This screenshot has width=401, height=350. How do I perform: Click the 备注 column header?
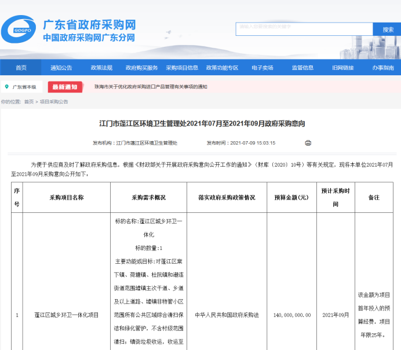374,197
